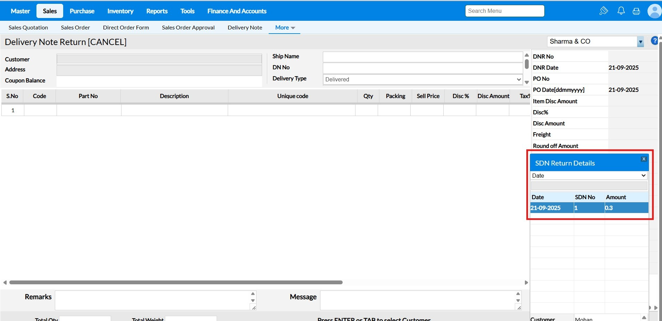Click the Address input field
The width and height of the screenshot is (662, 321).
coord(159,70)
